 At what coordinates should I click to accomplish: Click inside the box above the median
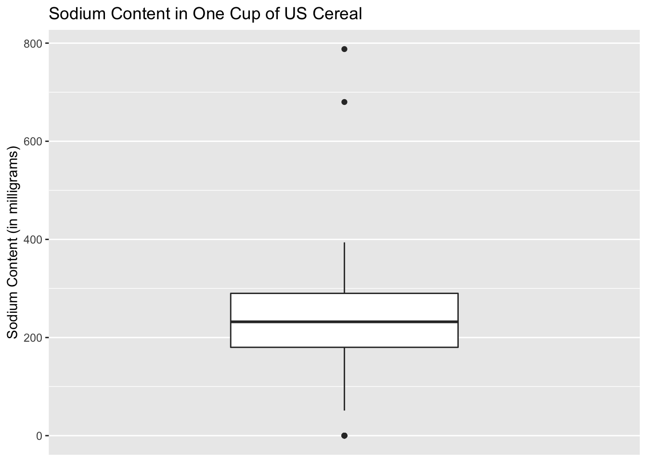pyautogui.click(x=289, y=307)
